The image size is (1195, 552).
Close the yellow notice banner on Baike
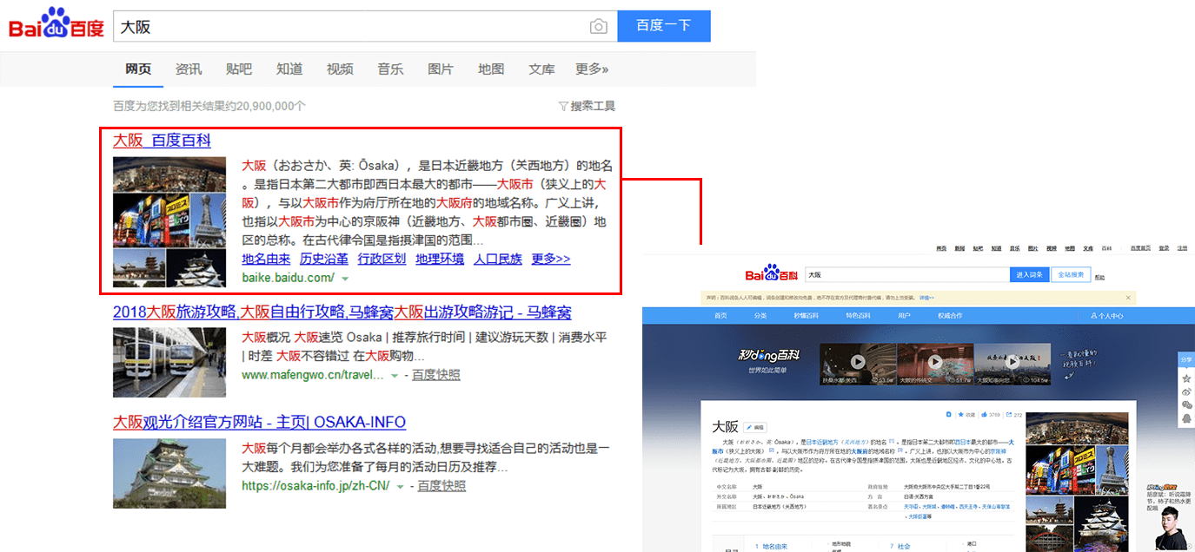click(x=1129, y=297)
